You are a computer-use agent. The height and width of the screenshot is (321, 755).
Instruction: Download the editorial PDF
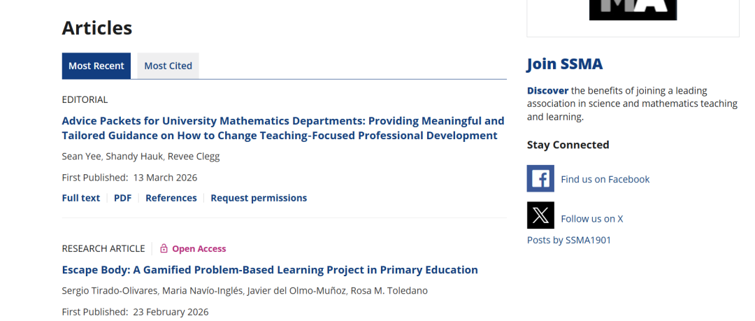pos(123,198)
